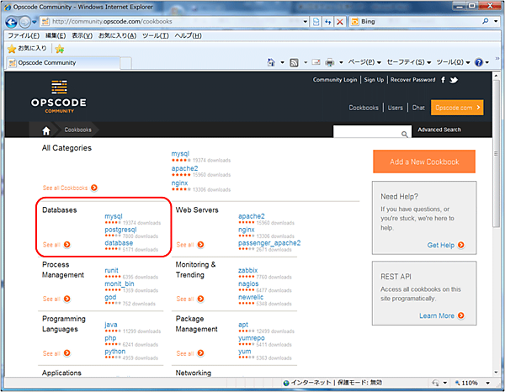Open the Tools (ツール) menu in menu bar
This screenshot has height=392, width=505.
click(x=153, y=36)
